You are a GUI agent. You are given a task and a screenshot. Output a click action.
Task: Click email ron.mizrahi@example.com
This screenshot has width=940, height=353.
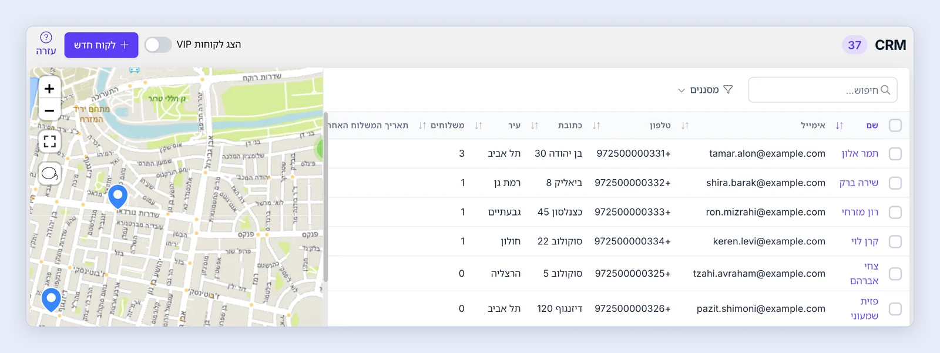click(766, 212)
